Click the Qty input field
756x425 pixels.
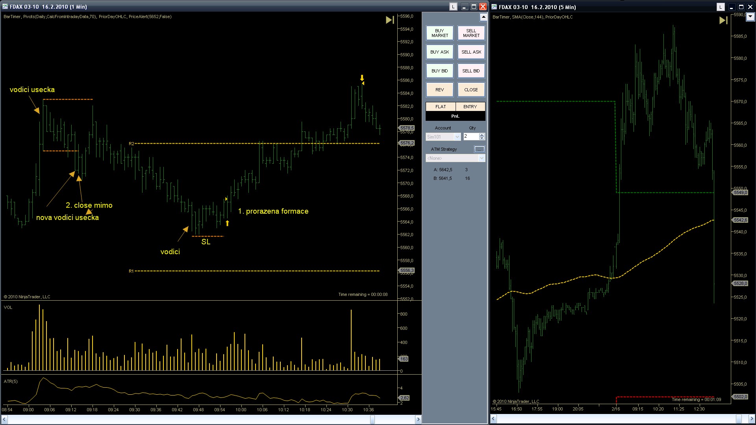pyautogui.click(x=471, y=137)
